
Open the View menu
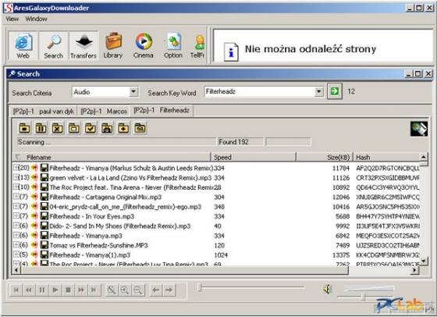[12, 19]
